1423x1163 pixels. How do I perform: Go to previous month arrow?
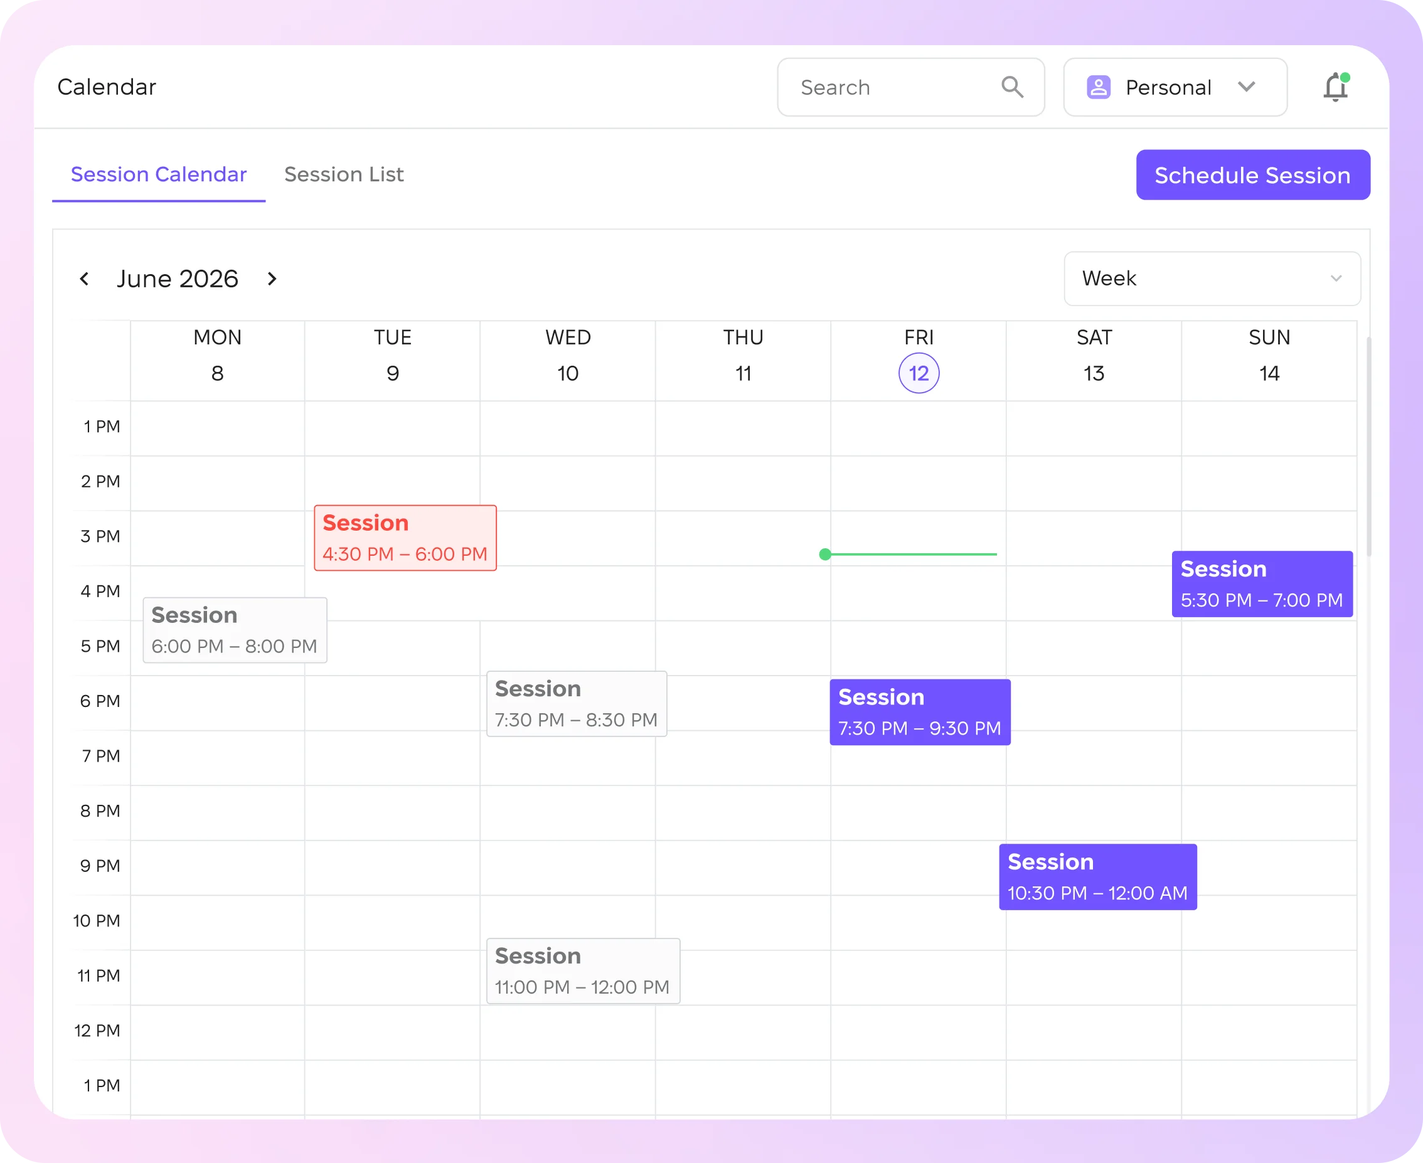(85, 279)
